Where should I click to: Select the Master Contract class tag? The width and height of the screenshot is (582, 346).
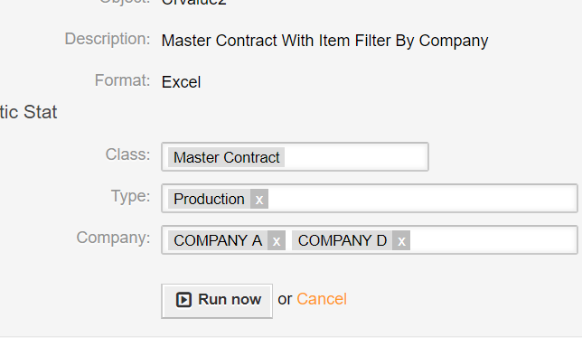(x=227, y=157)
